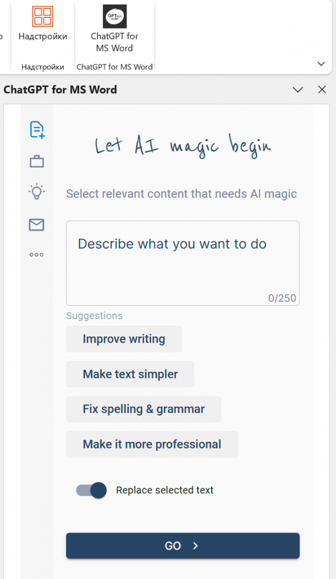
Task: Click the 0/250 character counter
Action: click(282, 298)
